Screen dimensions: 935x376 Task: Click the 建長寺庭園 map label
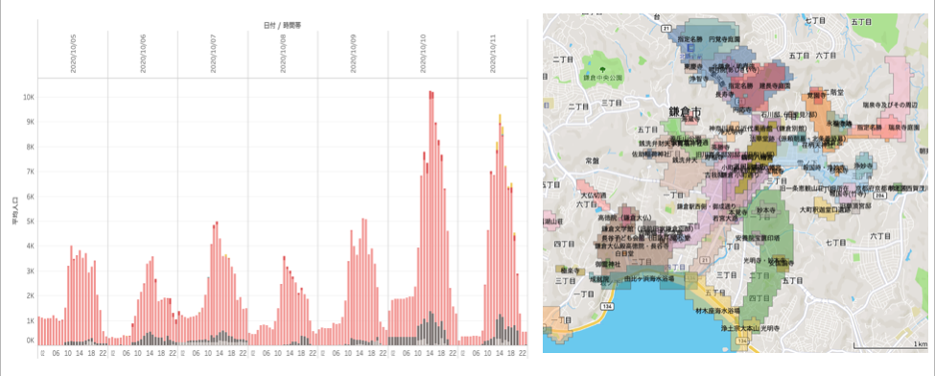(x=774, y=86)
